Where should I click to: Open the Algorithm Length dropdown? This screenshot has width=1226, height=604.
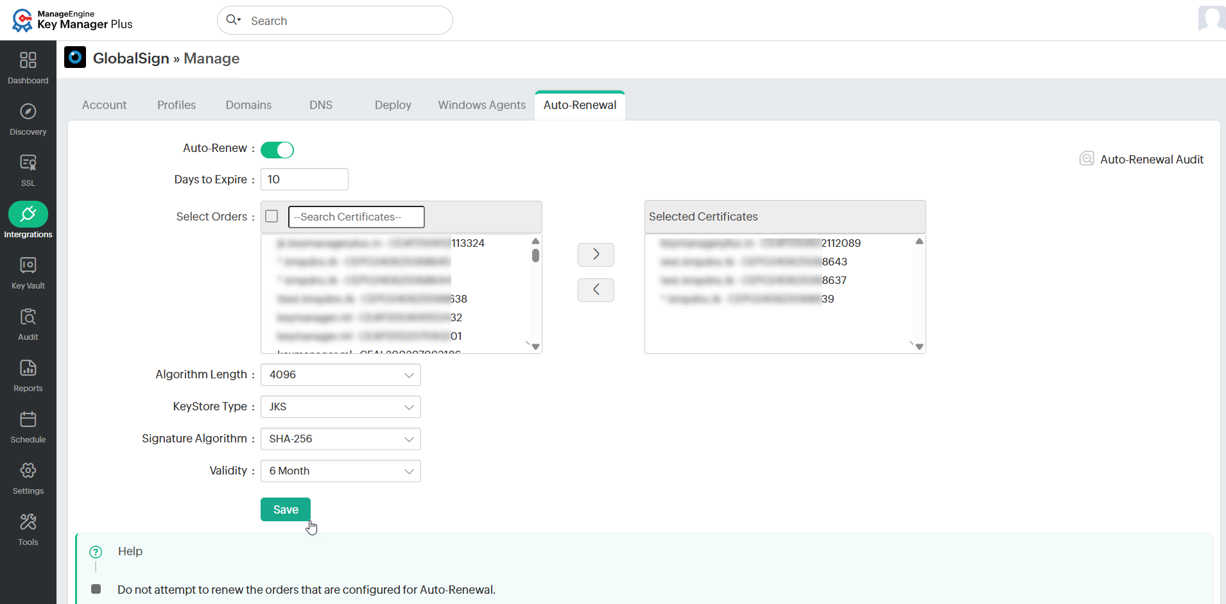341,374
